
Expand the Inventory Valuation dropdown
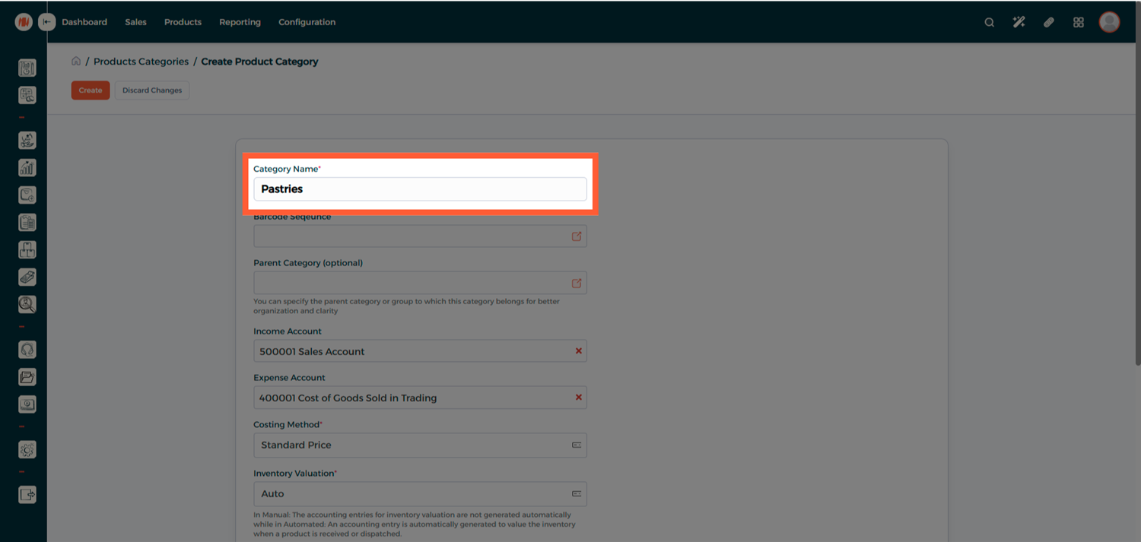576,494
